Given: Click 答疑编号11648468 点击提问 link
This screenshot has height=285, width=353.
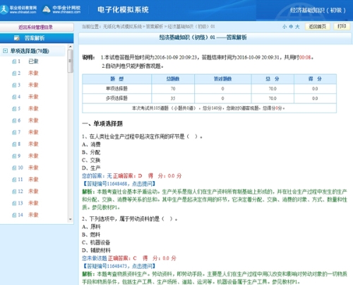Looking at the screenshot, I should click(x=119, y=184).
